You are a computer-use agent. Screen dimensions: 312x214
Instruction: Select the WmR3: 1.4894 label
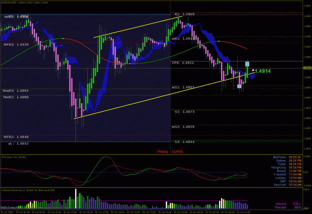15,91
